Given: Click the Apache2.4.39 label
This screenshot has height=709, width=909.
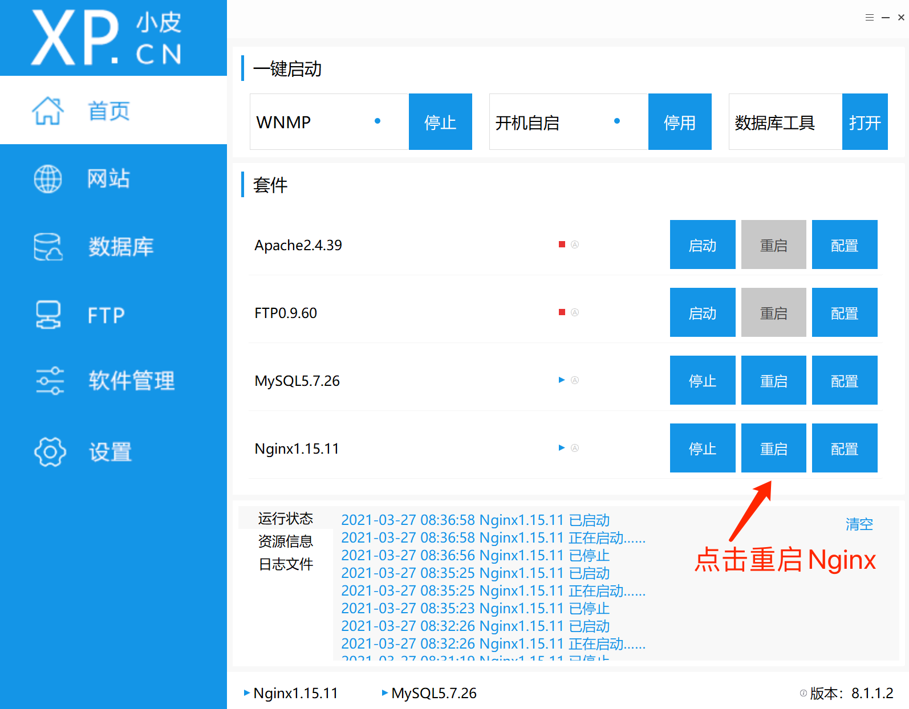Looking at the screenshot, I should 298,245.
